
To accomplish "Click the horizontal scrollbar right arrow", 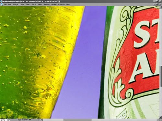I will (x=158, y=120).
